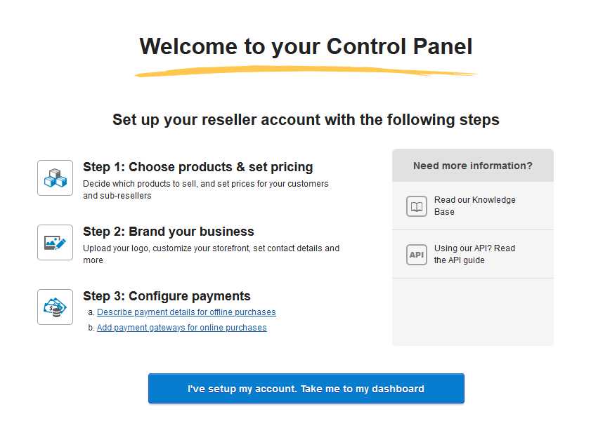Image resolution: width=591 pixels, height=440 pixels.
Task: Open "Describe payment details for offline purchases"
Action: coord(186,312)
